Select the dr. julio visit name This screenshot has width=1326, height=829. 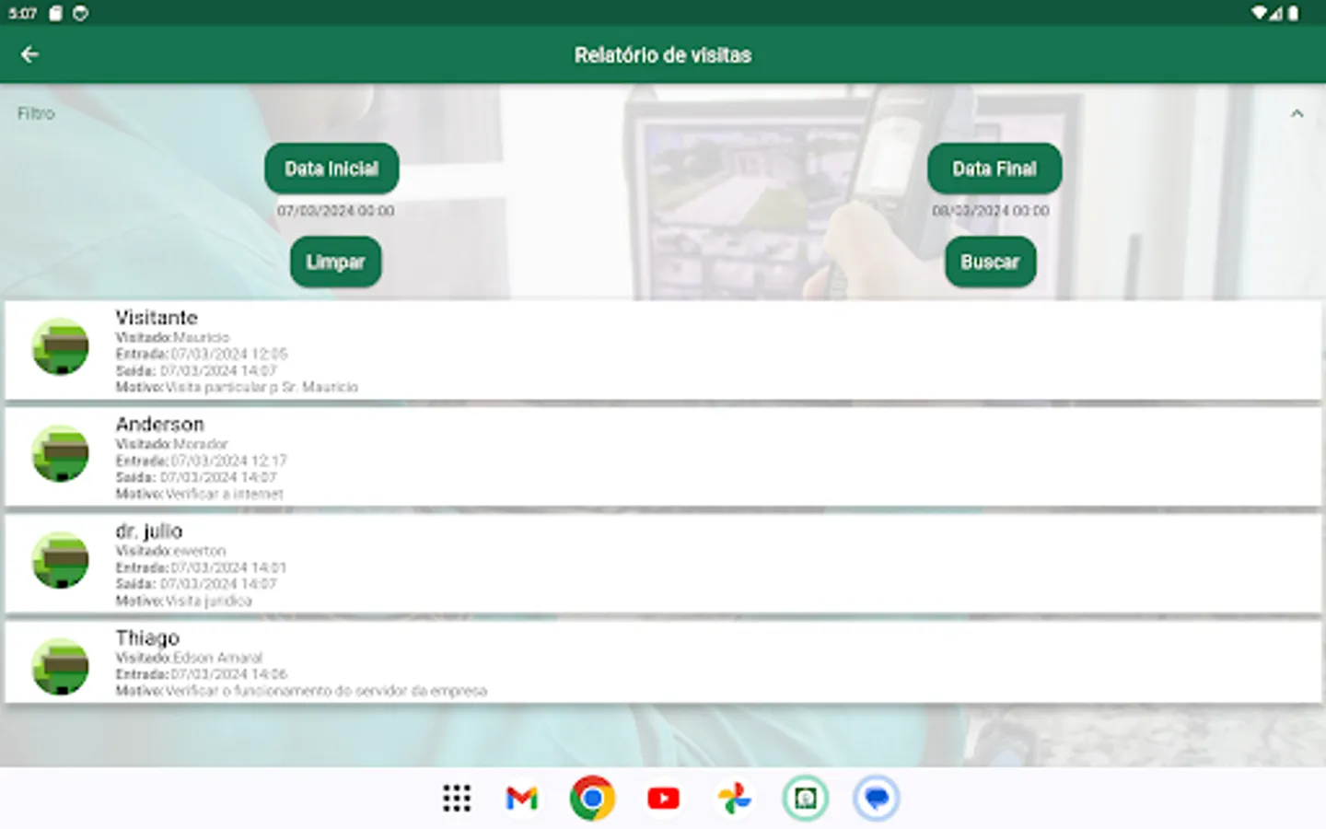149,531
